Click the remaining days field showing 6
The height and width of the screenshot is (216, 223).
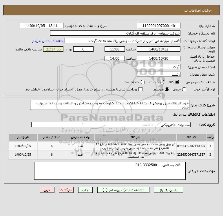pos(83,49)
